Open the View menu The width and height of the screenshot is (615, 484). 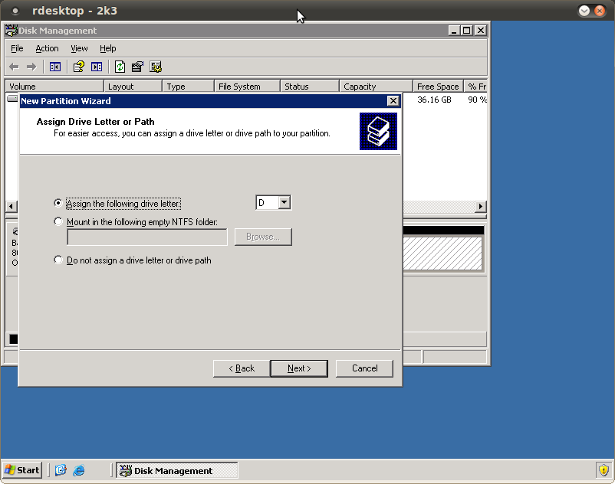point(79,48)
